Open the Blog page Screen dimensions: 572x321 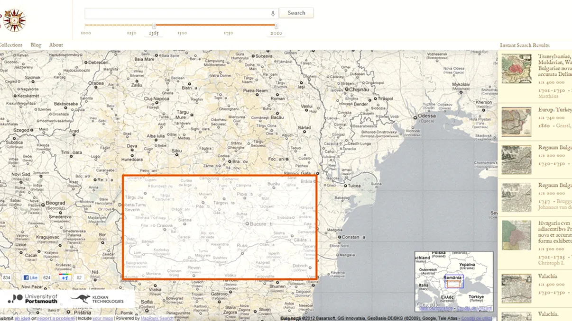tap(36, 45)
